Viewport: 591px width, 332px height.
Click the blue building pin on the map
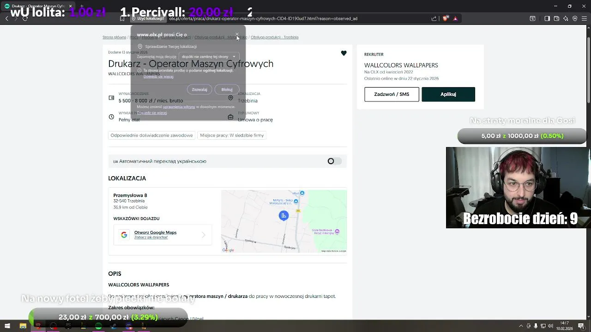coord(283,215)
